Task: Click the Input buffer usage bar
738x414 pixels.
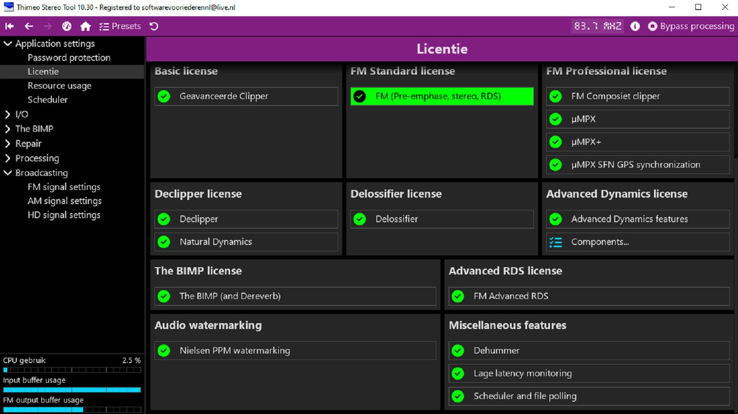Action: pyautogui.click(x=72, y=390)
